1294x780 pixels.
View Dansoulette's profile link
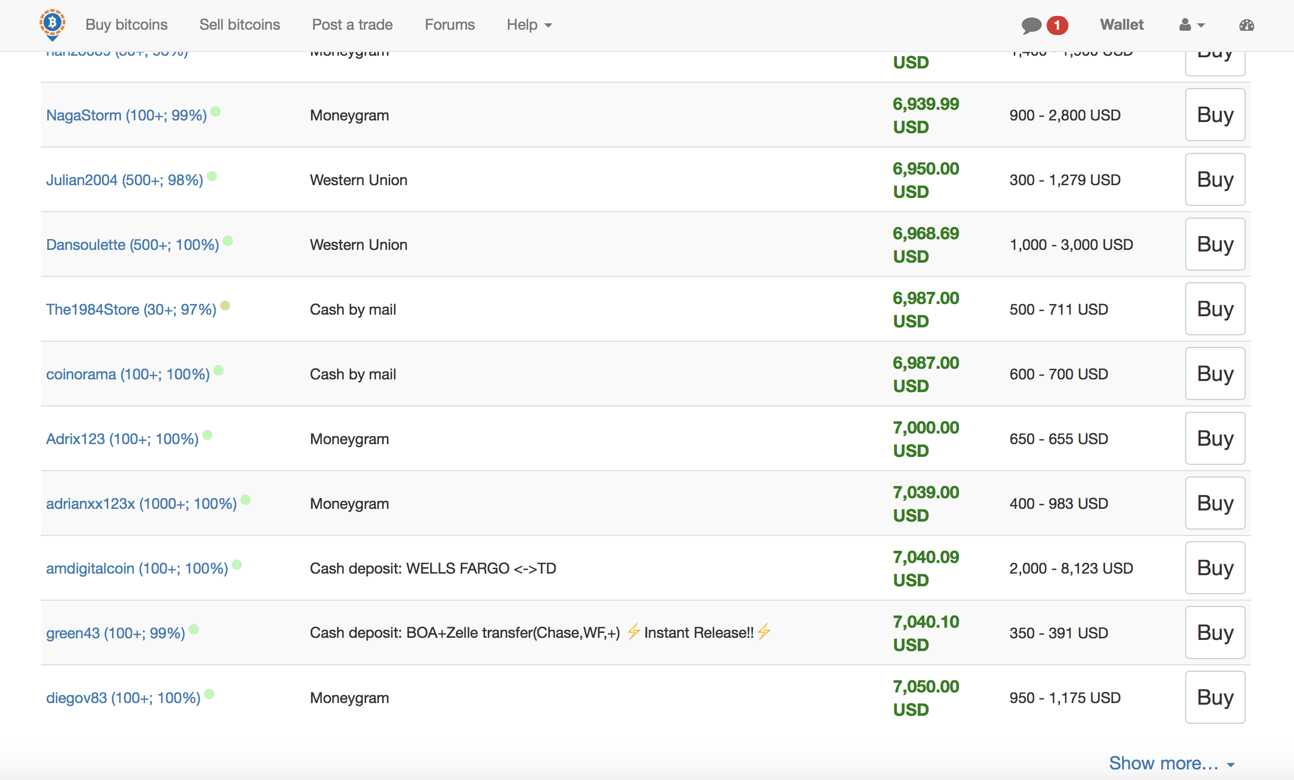(132, 245)
